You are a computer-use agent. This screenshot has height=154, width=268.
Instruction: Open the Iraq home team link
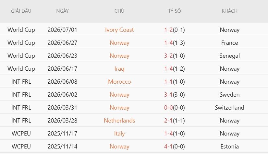point(119,69)
